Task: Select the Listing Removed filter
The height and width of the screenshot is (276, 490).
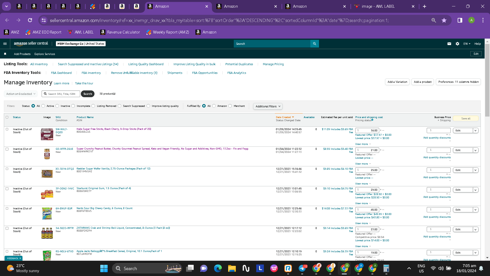Action: point(93,106)
